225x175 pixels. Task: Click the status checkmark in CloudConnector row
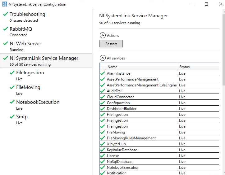point(103,97)
